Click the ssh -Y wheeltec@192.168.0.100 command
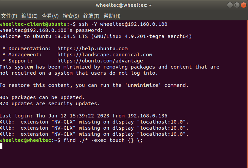248x168 pixels. [123, 24]
